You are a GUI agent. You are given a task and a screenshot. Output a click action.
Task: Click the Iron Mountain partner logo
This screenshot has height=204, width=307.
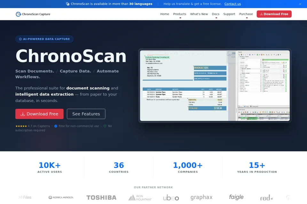tap(140, 198)
